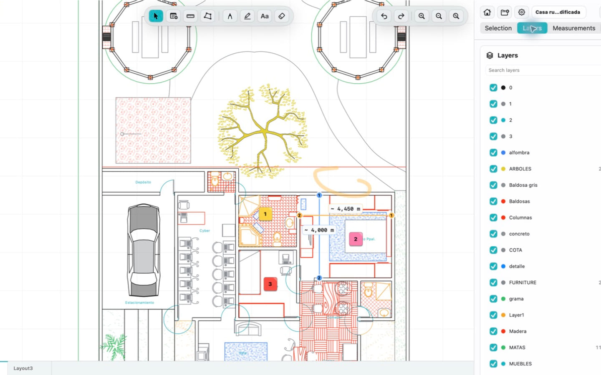
Task: Toggle the Baldosas layer checkbox
Action: coord(493,201)
